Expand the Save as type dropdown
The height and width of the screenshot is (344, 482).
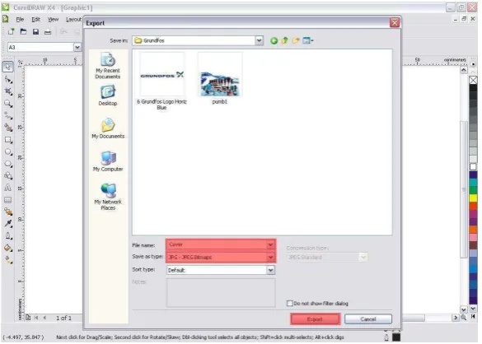[x=270, y=257]
